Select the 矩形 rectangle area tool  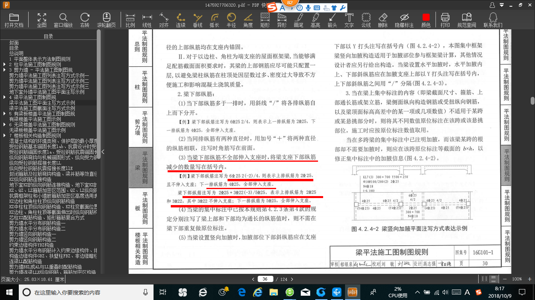(265, 20)
